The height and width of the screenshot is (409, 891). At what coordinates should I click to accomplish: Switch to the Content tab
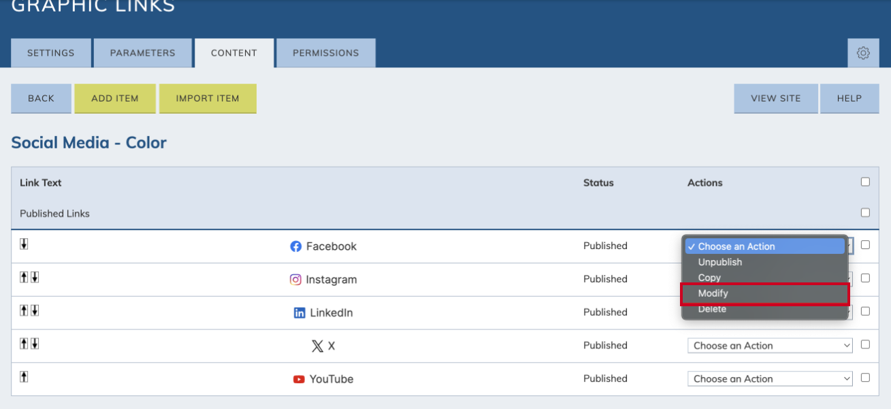pos(234,53)
